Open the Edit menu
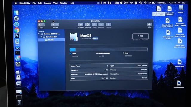The width and height of the screenshot is (191, 107). click(x=40, y=3)
